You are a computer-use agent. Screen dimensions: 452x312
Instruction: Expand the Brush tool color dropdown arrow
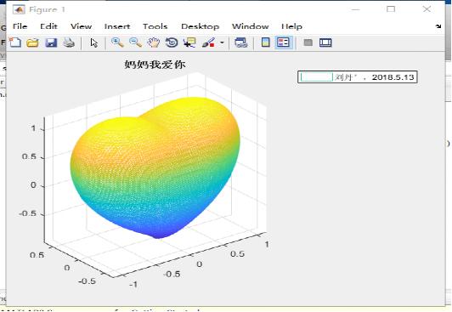point(222,43)
